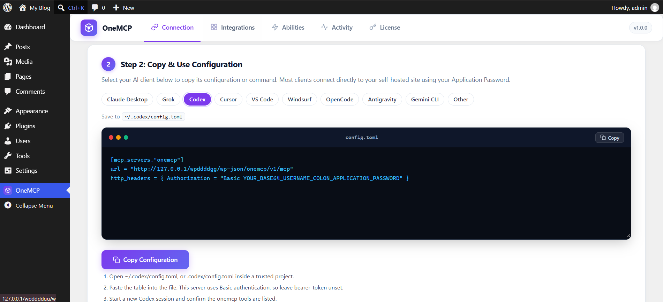Click the Copy Configuration button
This screenshot has width=663, height=302.
[145, 260]
